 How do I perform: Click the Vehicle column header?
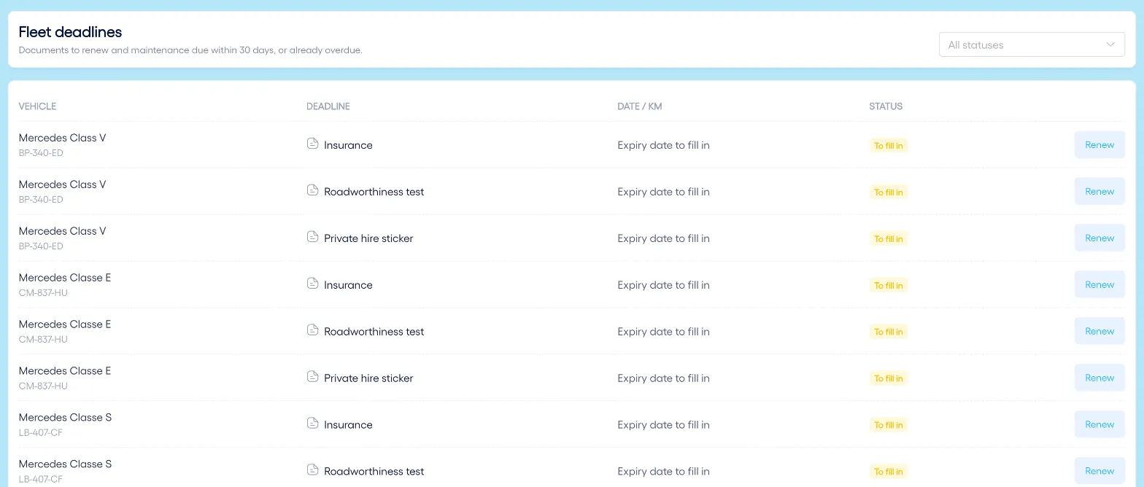(37, 106)
